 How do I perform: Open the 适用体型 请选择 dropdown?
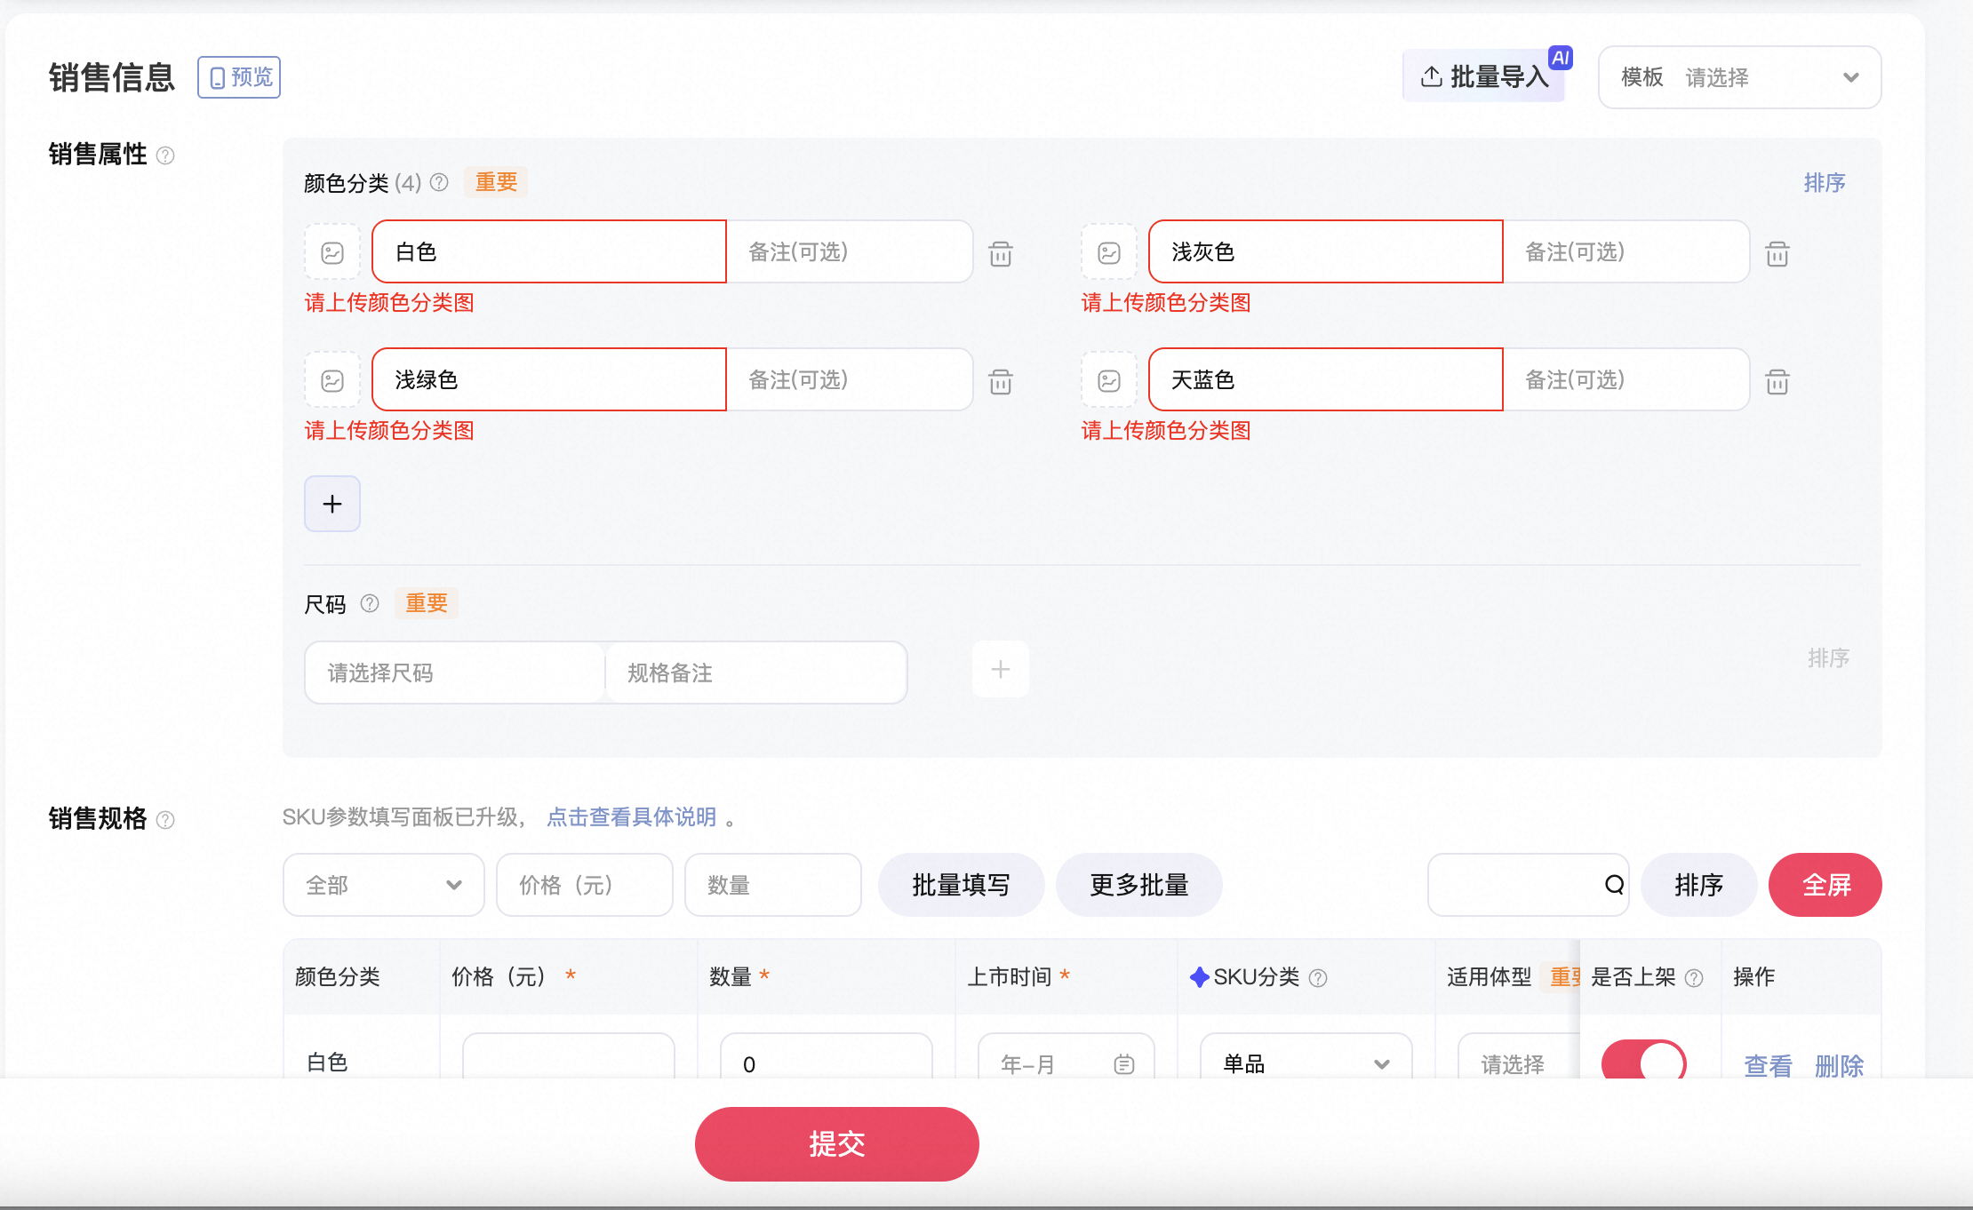tap(1519, 1057)
